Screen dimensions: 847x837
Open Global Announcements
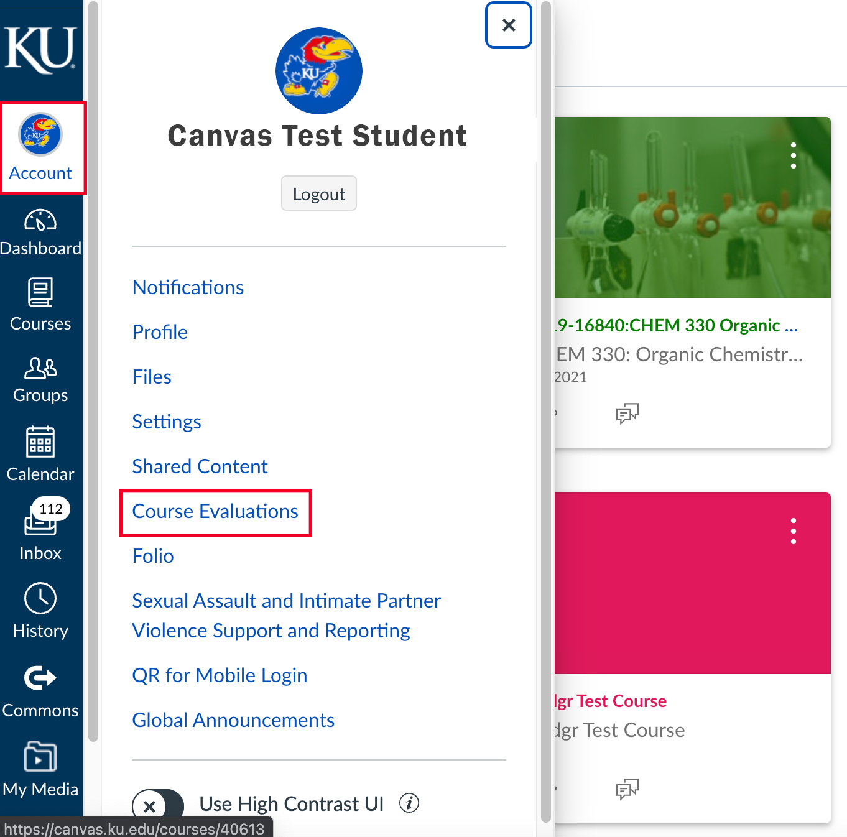click(233, 720)
